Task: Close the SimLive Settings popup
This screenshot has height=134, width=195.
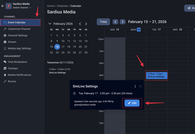Action: pyautogui.click(x=140, y=86)
